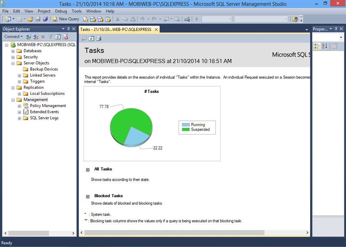Expand the Blocked Tasks report section
This screenshot has height=247, width=346.
88,197
